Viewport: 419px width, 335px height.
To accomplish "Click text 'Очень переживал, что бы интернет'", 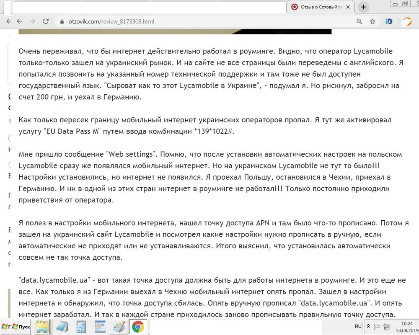I will click(82, 51).
